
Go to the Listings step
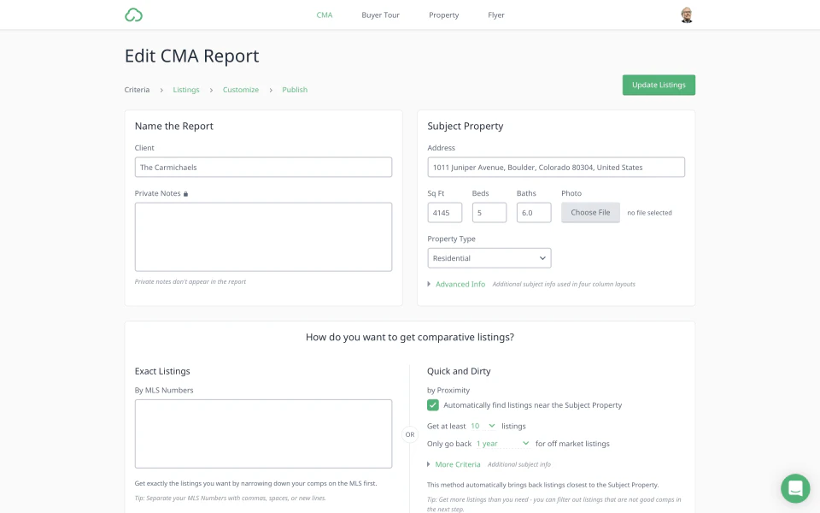[x=186, y=90]
